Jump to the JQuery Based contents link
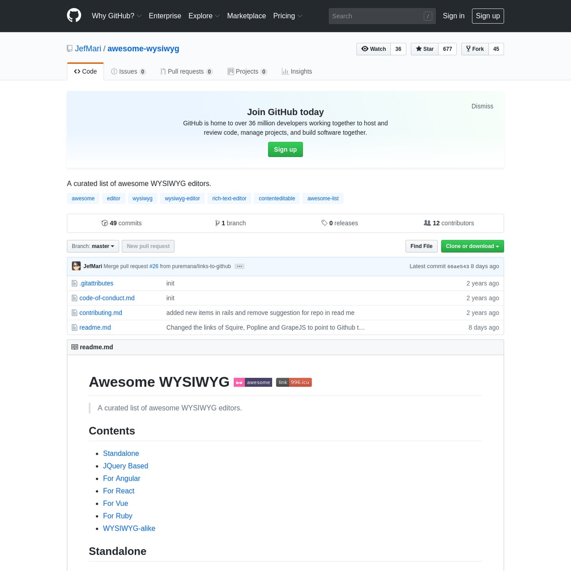The image size is (571, 571). pos(126,466)
